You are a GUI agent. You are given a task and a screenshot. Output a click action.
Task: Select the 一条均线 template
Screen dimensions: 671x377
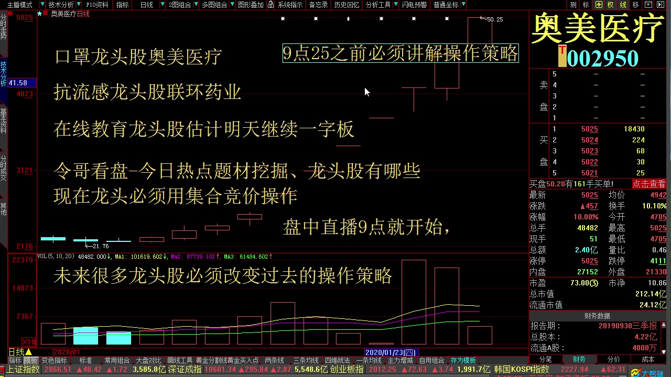click(369, 360)
